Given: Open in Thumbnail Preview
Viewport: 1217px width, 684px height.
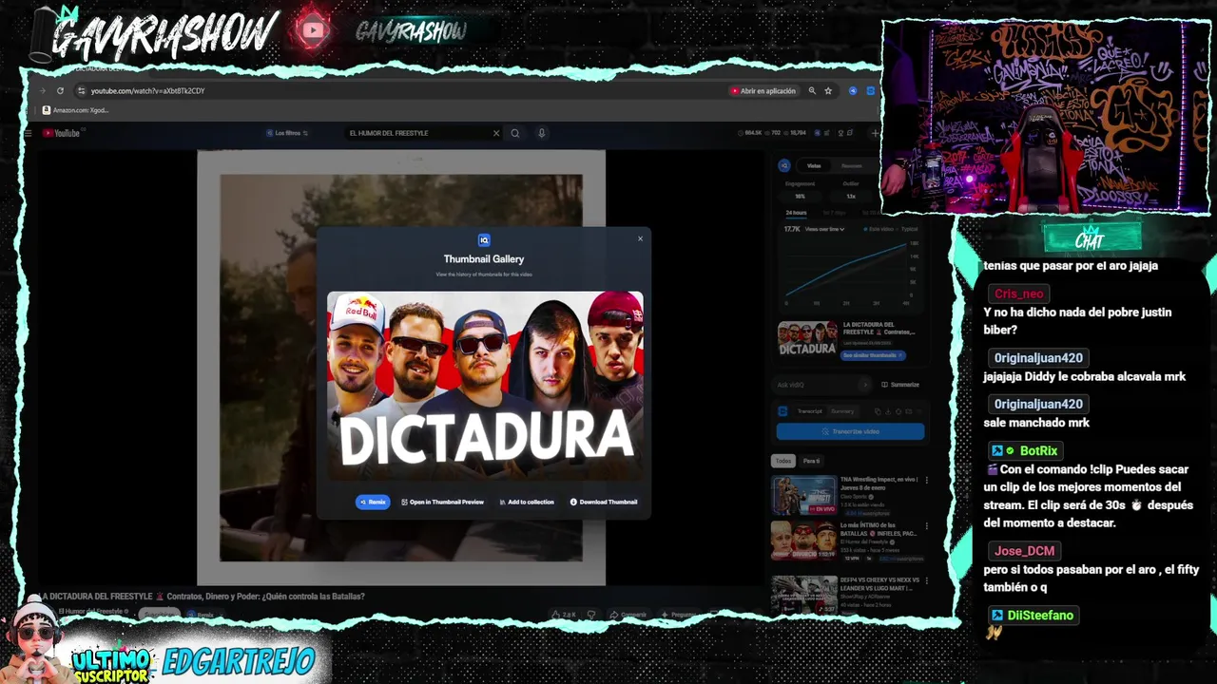Looking at the screenshot, I should point(442,502).
